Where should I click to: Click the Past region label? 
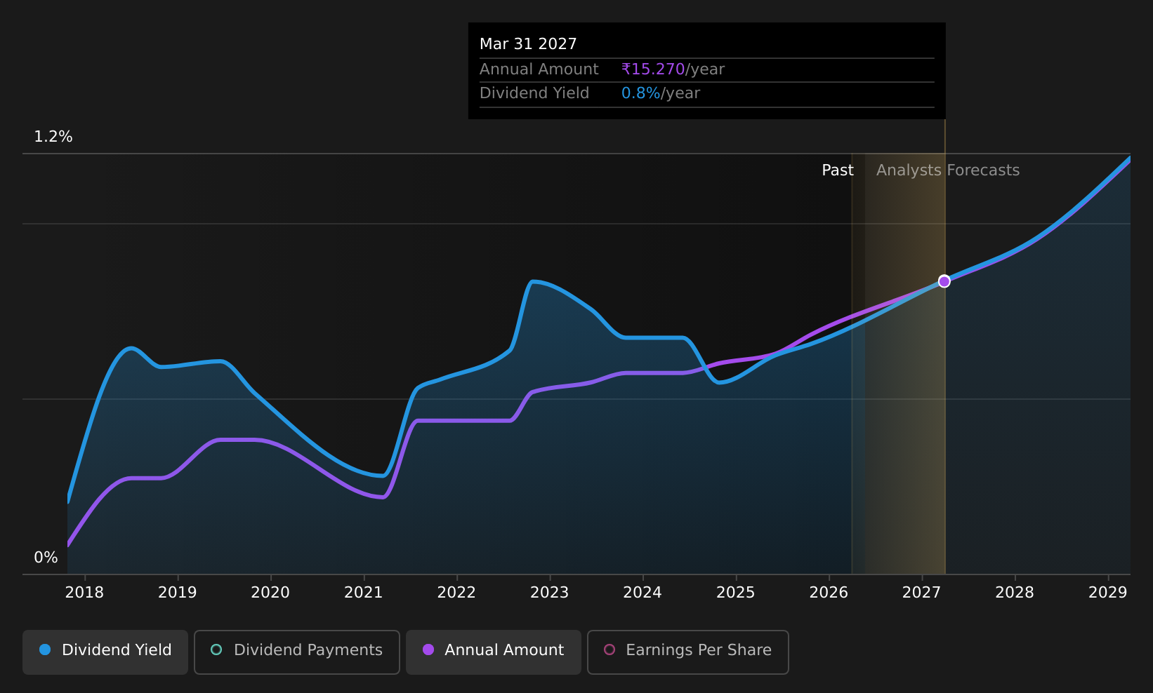point(838,170)
